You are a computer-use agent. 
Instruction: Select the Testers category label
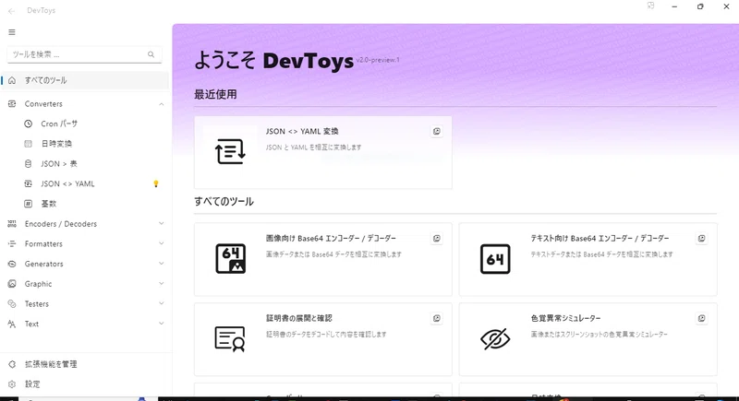click(x=36, y=303)
